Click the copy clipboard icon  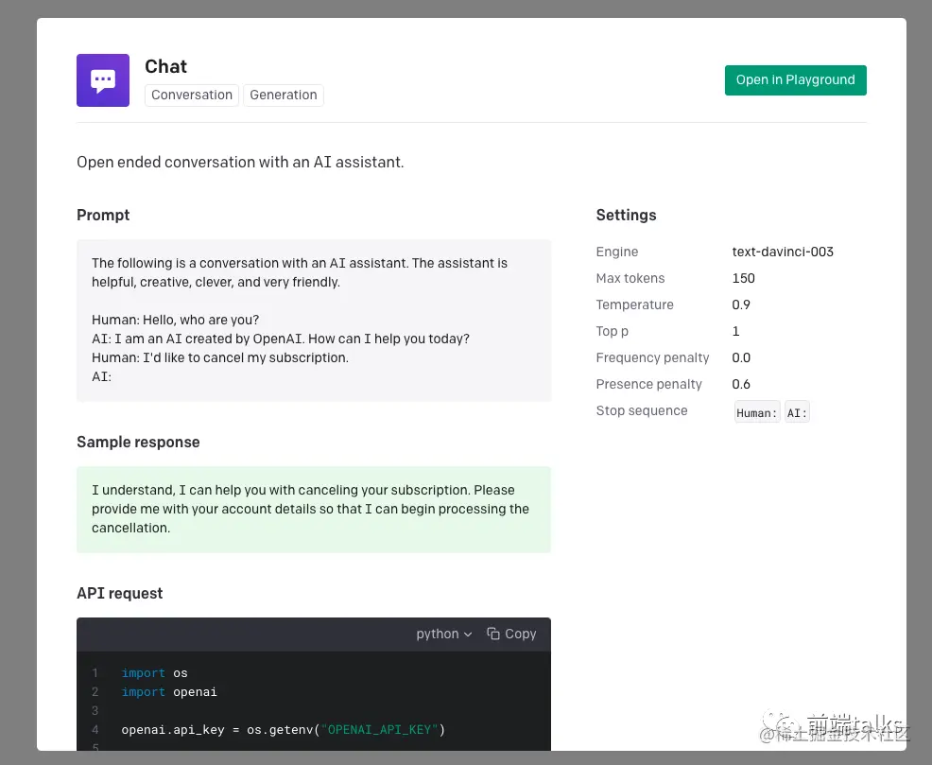493,634
